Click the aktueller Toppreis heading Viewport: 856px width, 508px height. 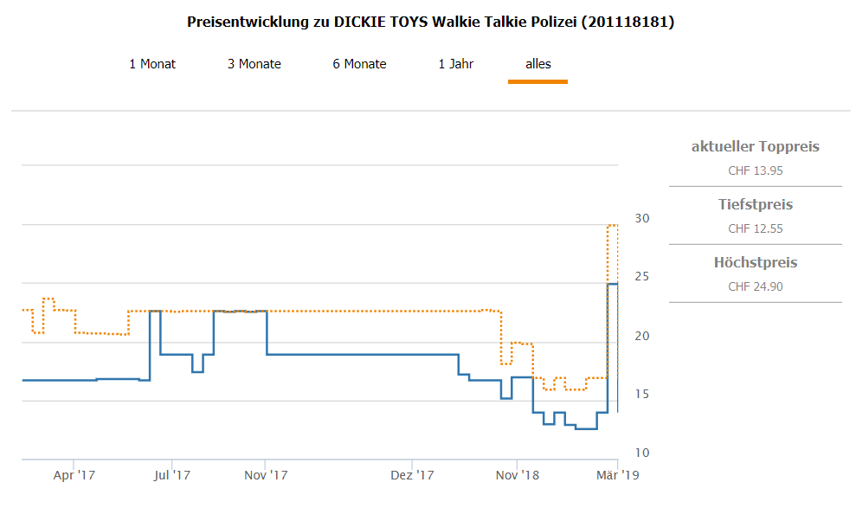[x=755, y=147]
